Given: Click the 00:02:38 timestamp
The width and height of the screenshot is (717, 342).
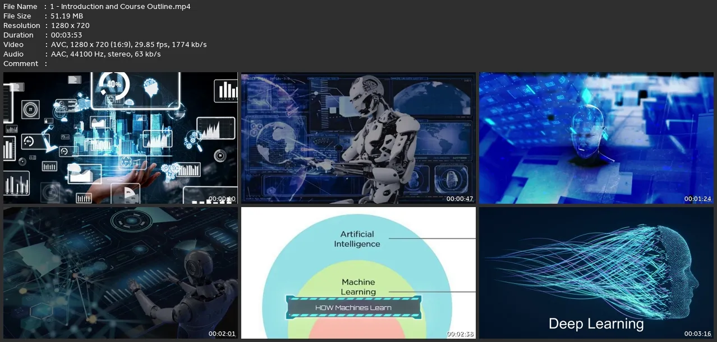Looking at the screenshot, I should click(460, 334).
